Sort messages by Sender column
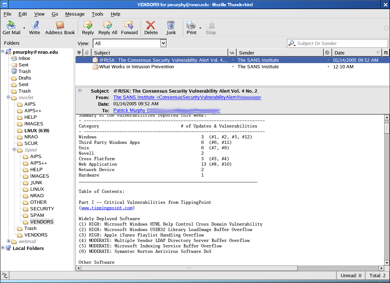The width and height of the screenshot is (390, 283). [280, 53]
